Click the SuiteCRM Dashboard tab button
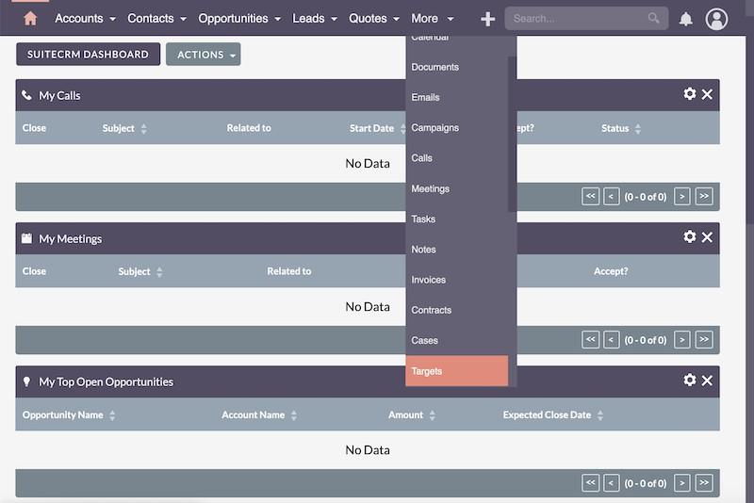Viewport: 754px width, 503px height. tap(88, 55)
